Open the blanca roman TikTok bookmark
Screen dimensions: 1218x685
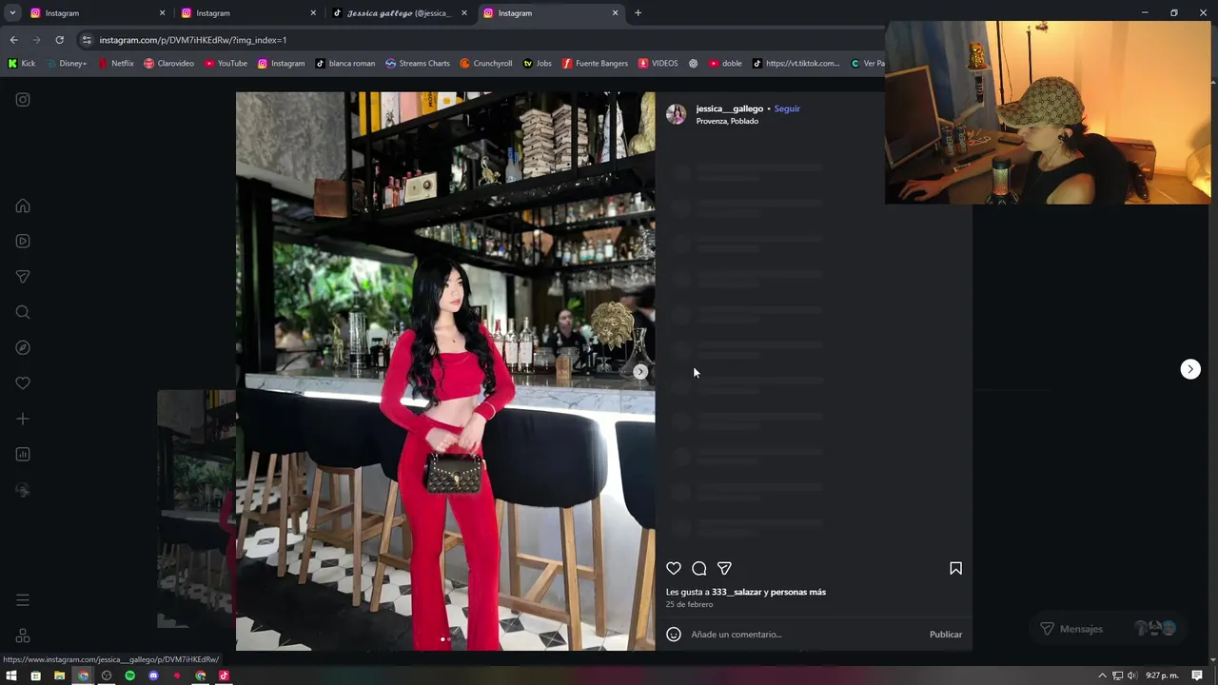pos(344,64)
